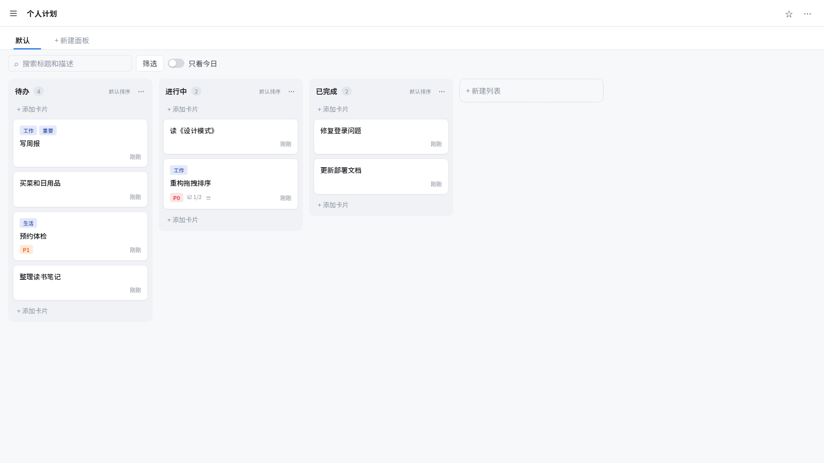824x463 pixels.
Task: Click the 已完成 list title
Action: 327,92
